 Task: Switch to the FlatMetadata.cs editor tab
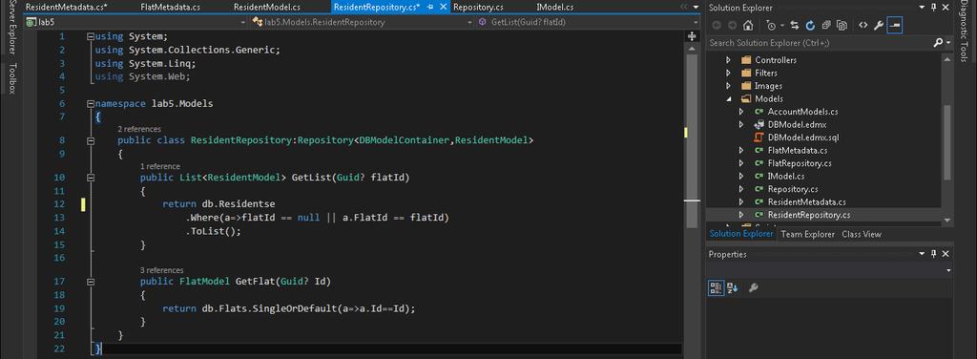[170, 7]
